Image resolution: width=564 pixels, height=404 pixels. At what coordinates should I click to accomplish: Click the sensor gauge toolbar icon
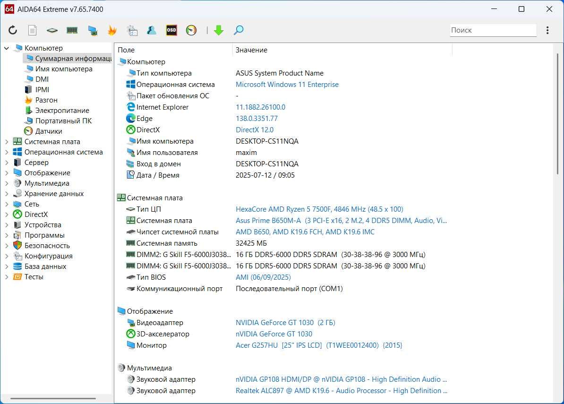tap(191, 30)
